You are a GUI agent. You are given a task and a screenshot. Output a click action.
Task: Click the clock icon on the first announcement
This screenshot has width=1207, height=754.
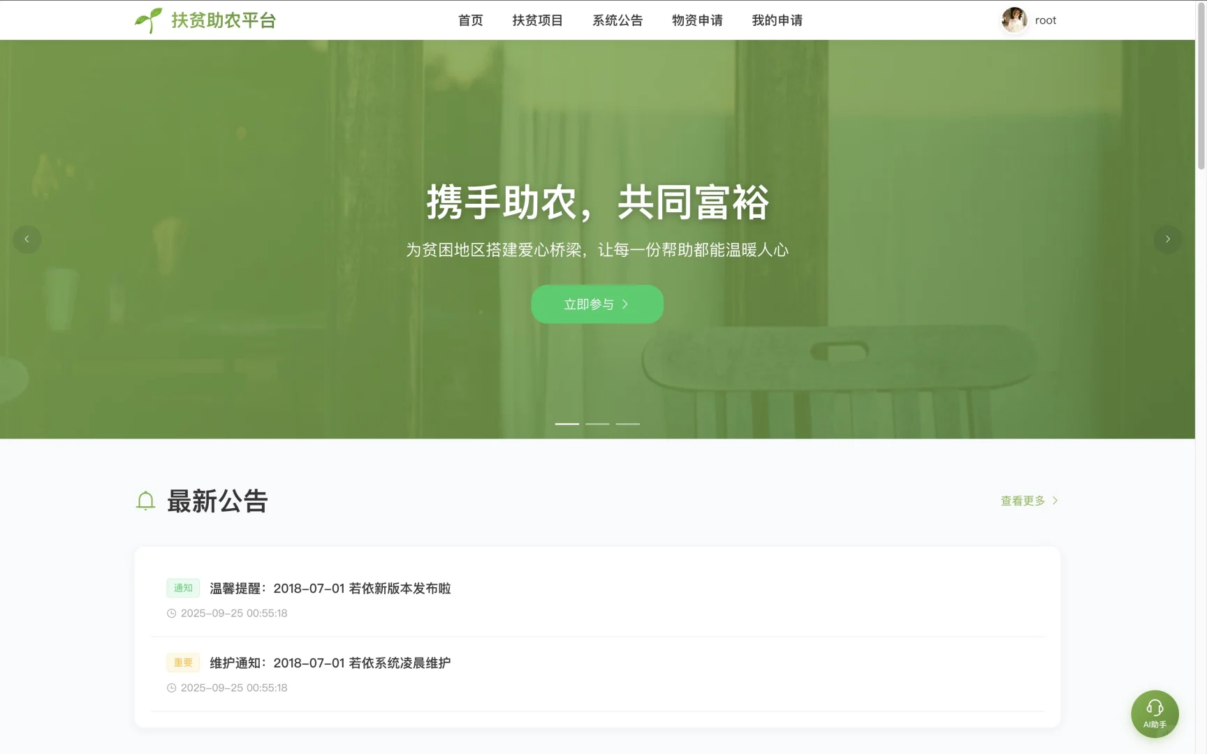(171, 613)
